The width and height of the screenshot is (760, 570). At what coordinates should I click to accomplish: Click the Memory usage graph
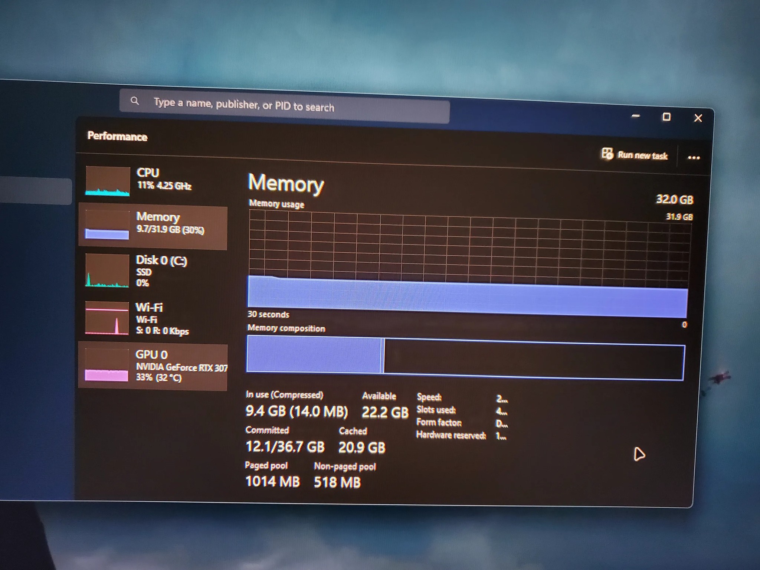coord(469,264)
